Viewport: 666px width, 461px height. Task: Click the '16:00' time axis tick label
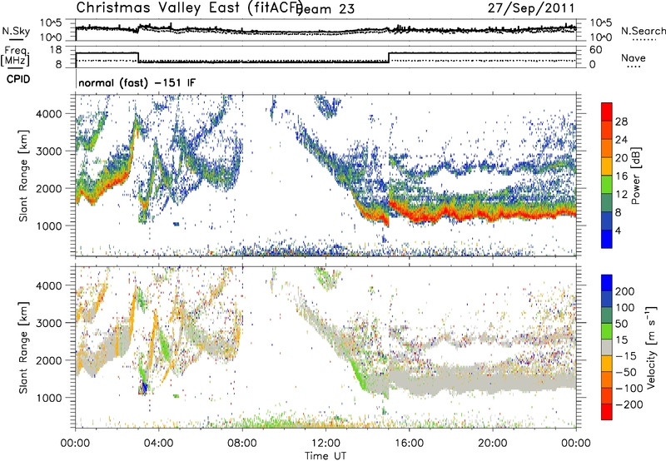(x=409, y=444)
